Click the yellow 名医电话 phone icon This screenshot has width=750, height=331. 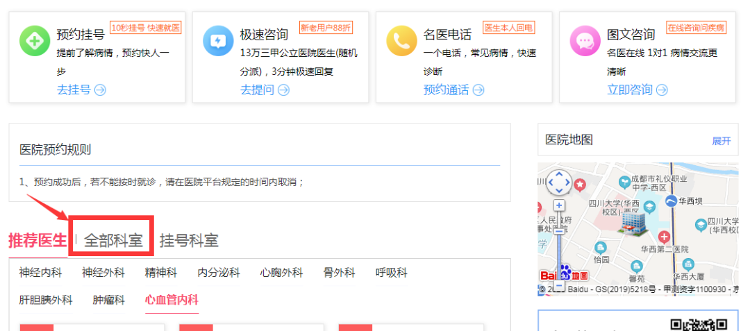click(401, 41)
